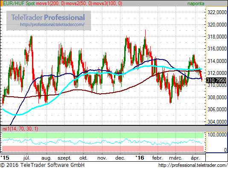
Task: Click the szept. month label
Action: [64, 158]
